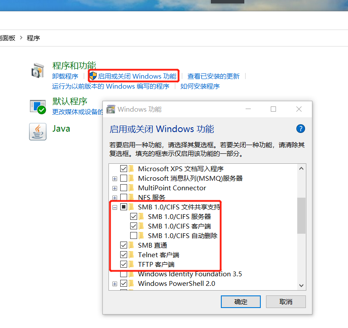The height and width of the screenshot is (328, 348).
Task: Collapse the SMB 1.0/CIFS file sharing node
Action: [x=115, y=208]
